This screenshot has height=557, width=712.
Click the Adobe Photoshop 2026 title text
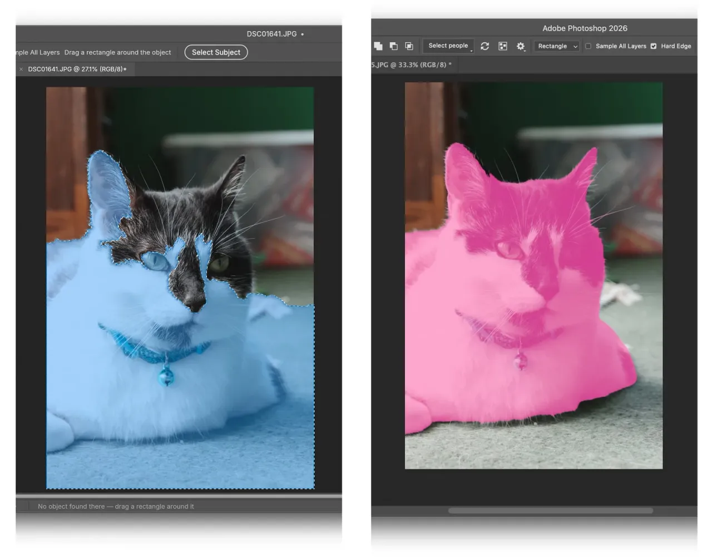tap(585, 28)
